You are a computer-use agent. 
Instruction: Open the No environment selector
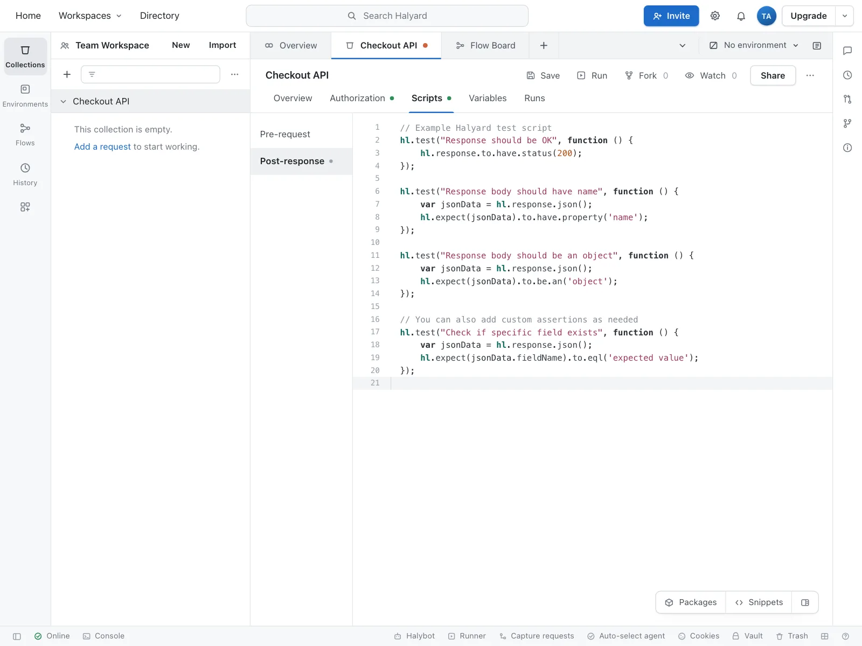(754, 46)
